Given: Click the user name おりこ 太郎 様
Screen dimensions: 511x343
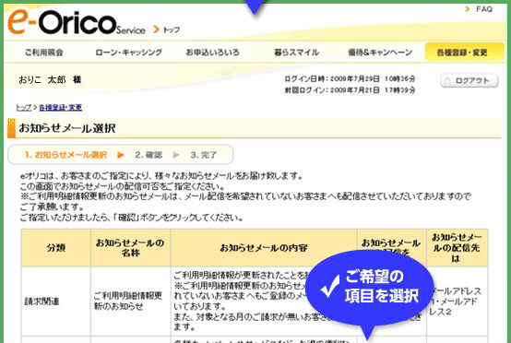Looking at the screenshot, I should click(50, 79).
